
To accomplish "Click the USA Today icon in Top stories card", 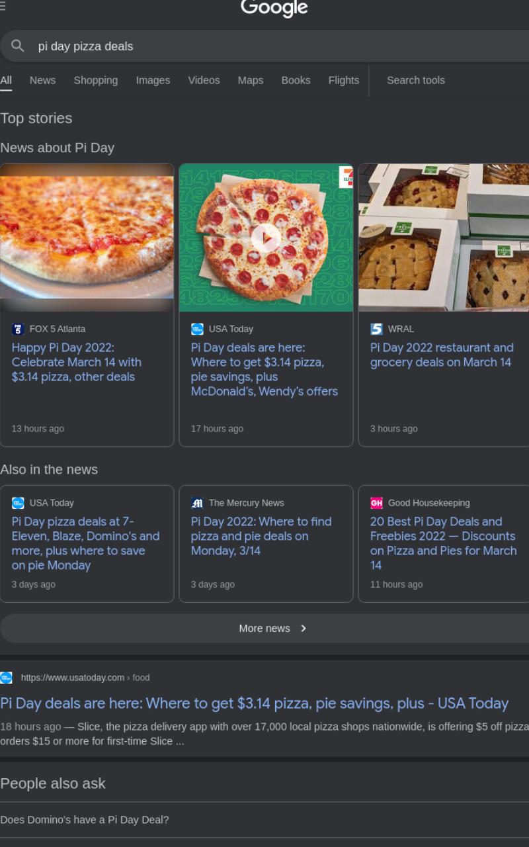I will [x=197, y=329].
